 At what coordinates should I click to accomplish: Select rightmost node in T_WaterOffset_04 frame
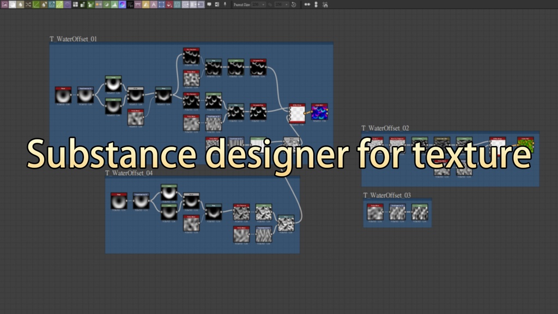[x=286, y=224]
